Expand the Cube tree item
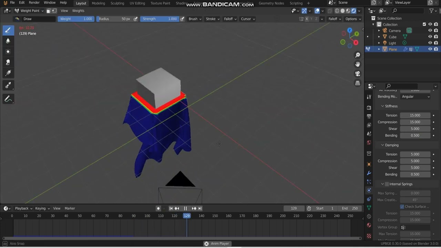This screenshot has height=248, width=441. 379,37
